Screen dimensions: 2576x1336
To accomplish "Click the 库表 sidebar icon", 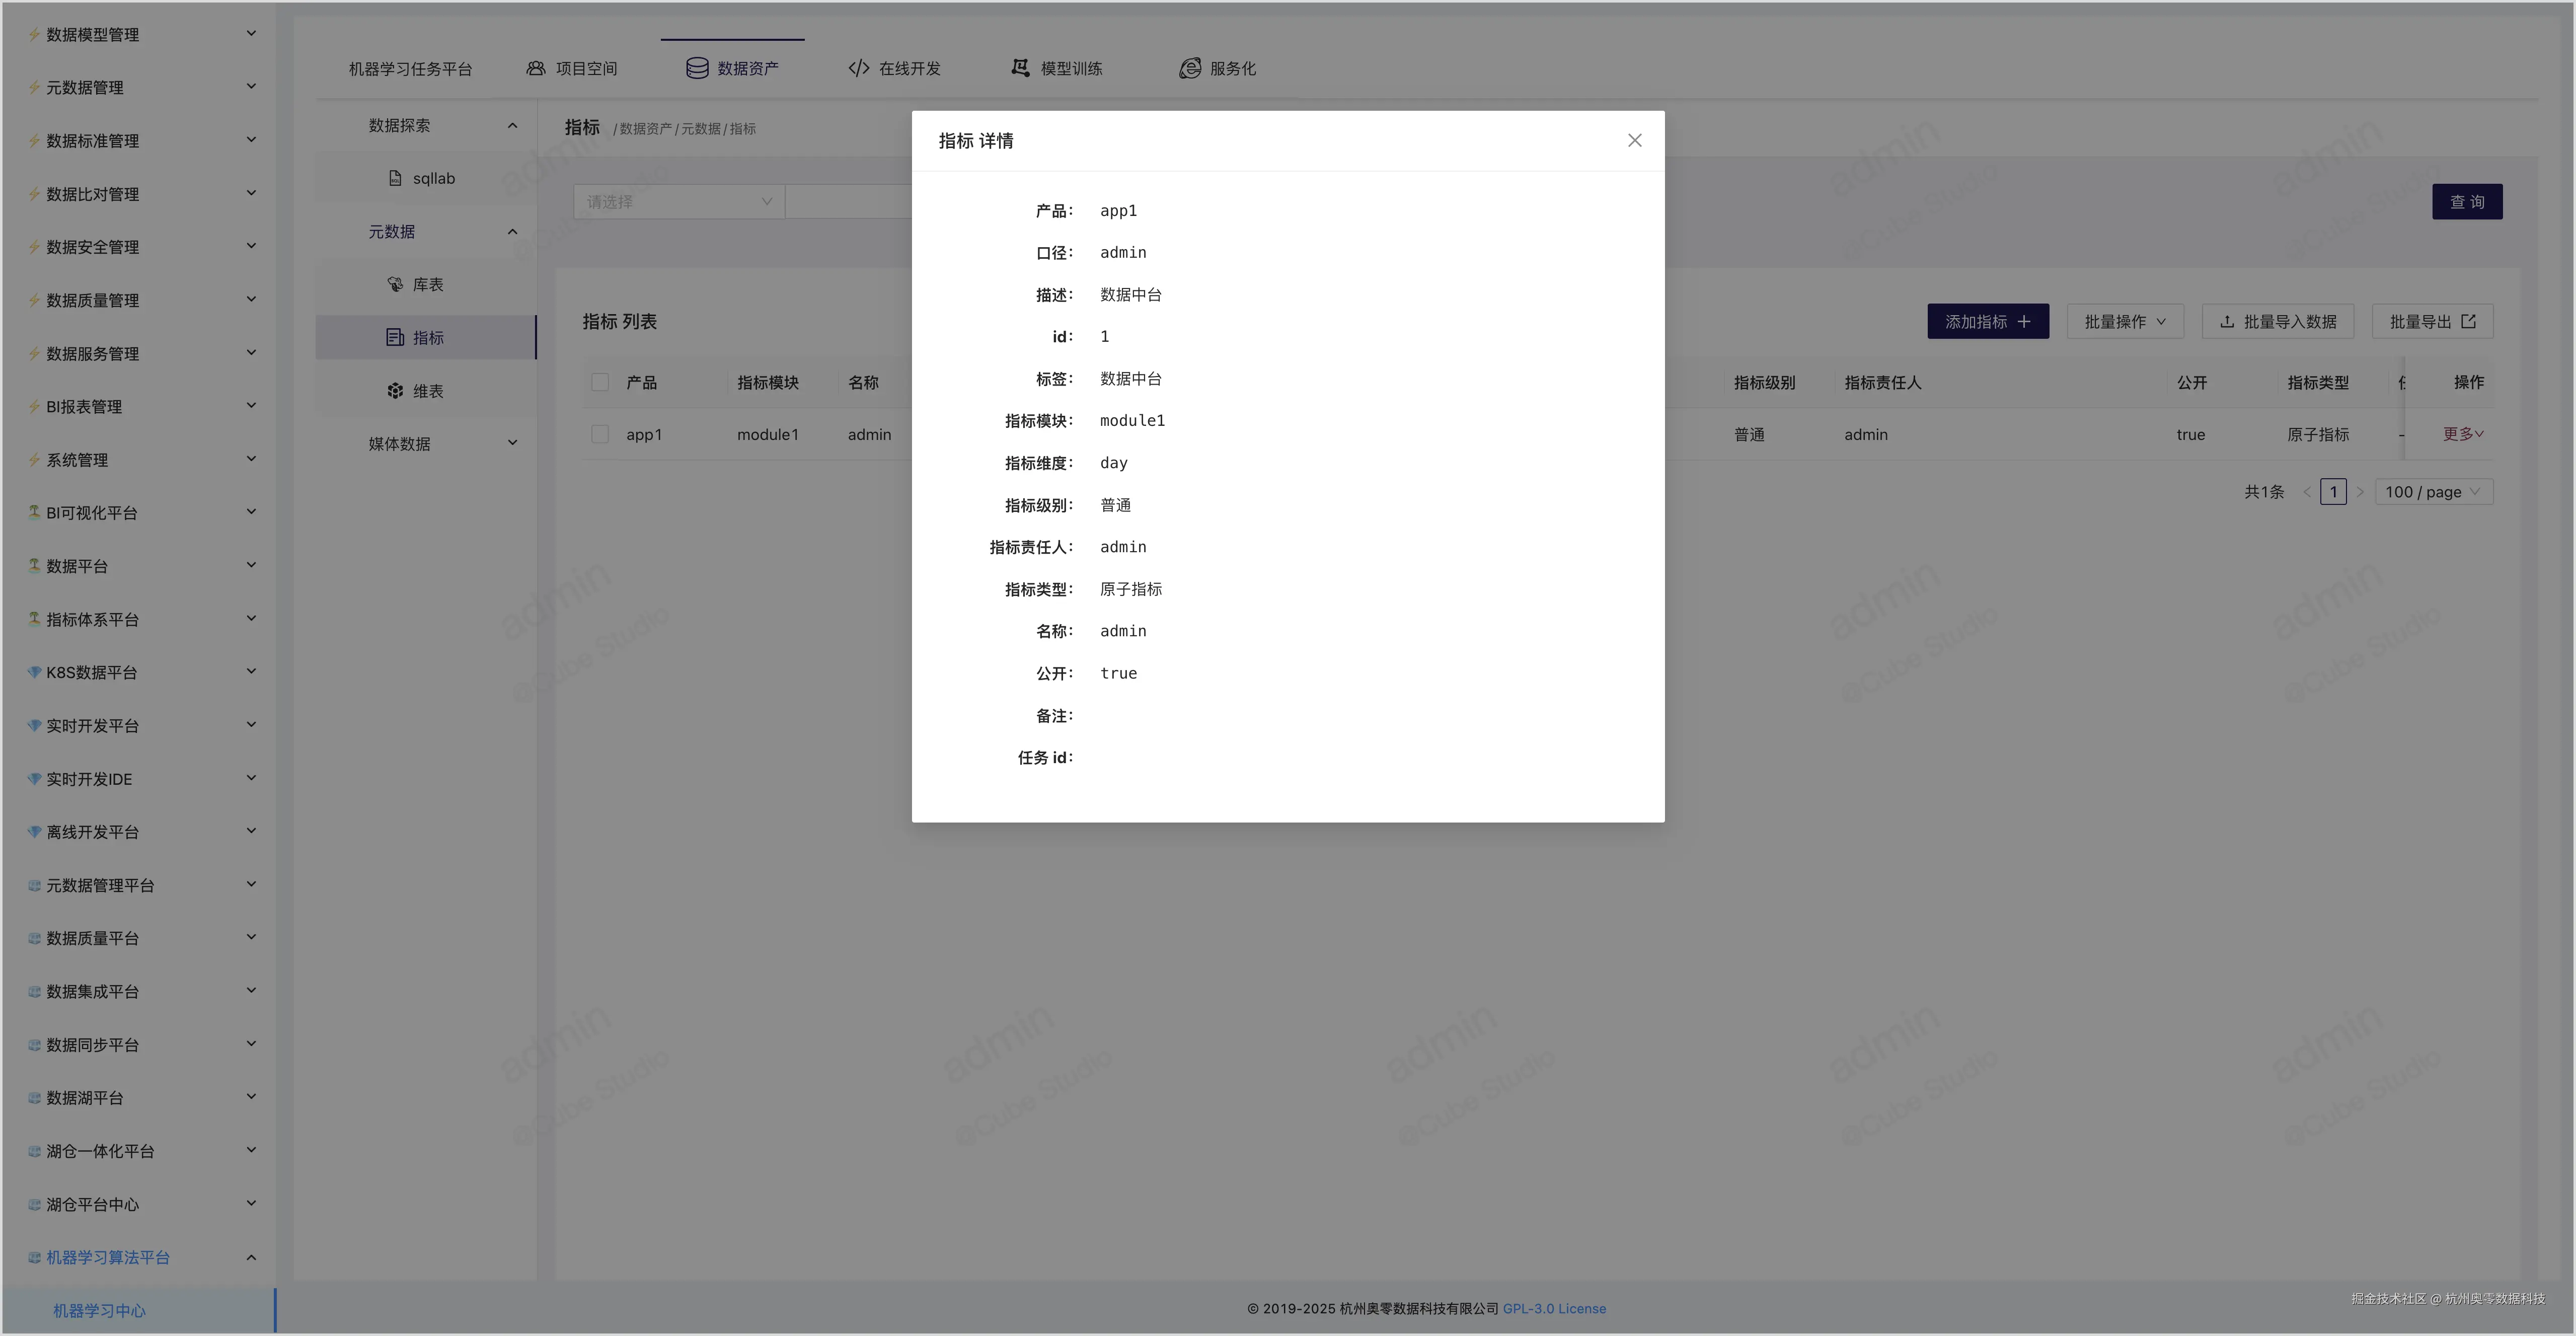I will 395,284.
